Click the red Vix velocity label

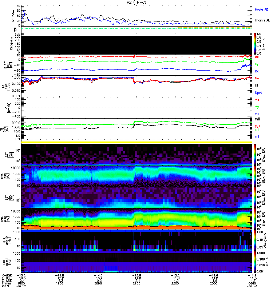pyautogui.click(x=257, y=100)
